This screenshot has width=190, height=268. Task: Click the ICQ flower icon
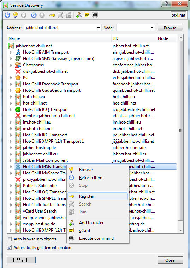pyautogui.click(x=18, y=109)
